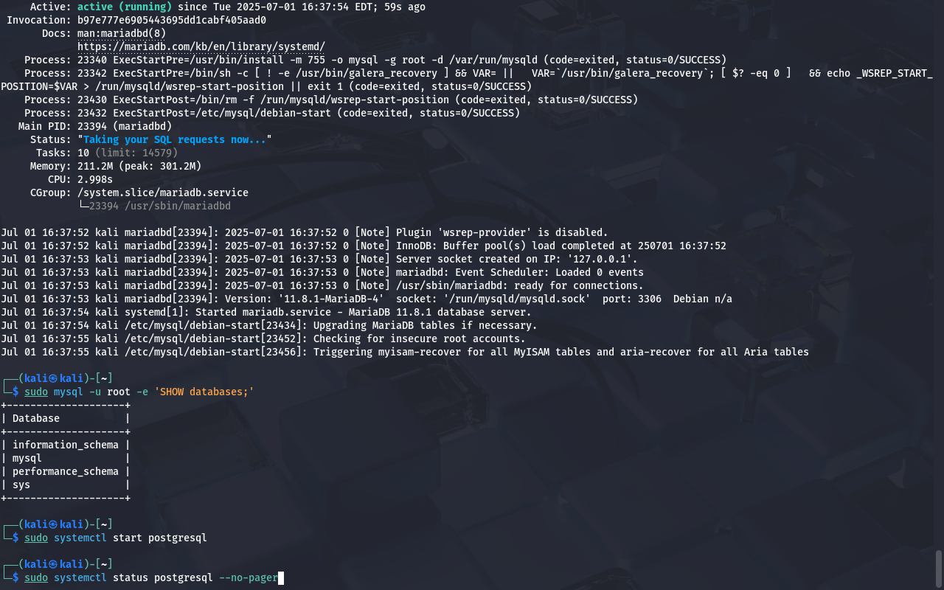The width and height of the screenshot is (944, 590).
Task: Click Process 23430 ExecStartPost /bin/rm line
Action: [331, 100]
